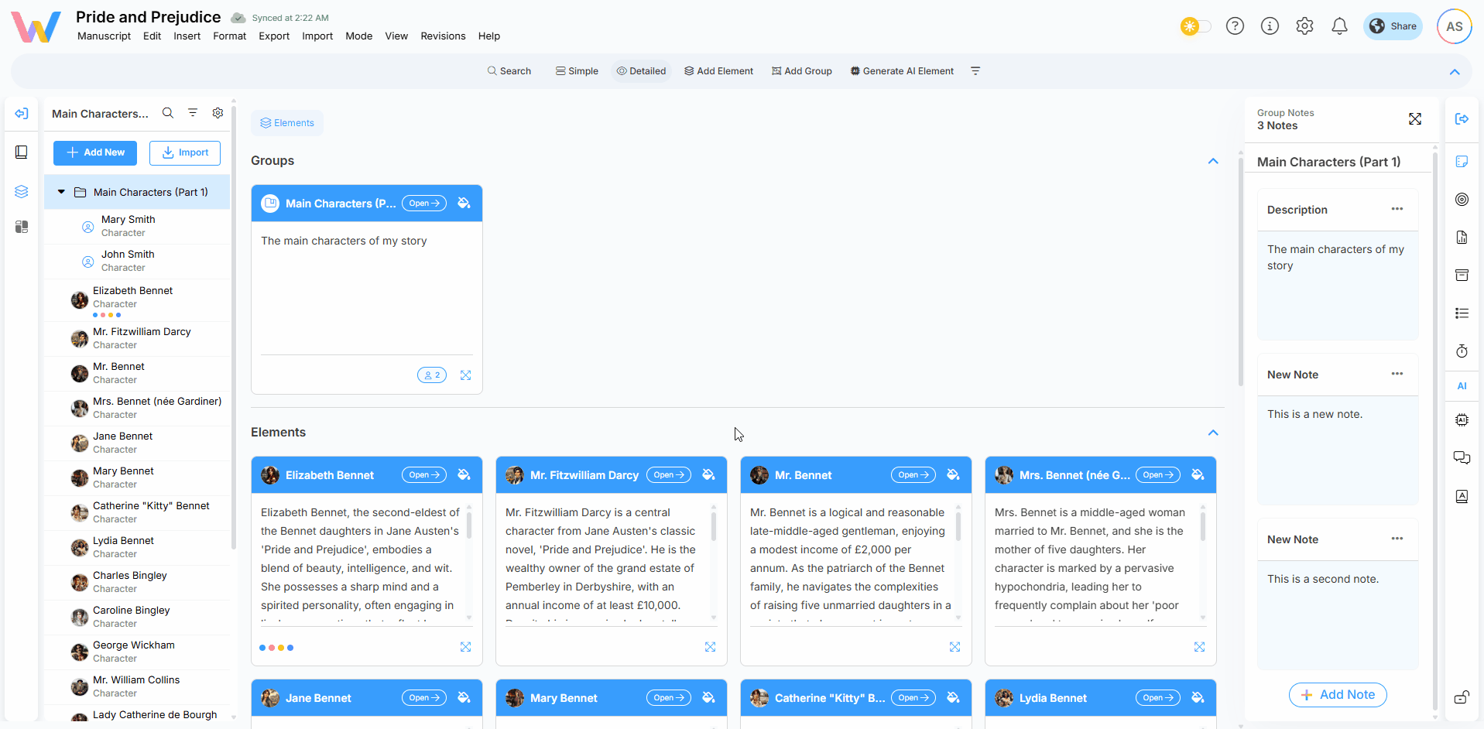Toggle the light/dark theme switch
Viewport: 1484px width, 729px height.
(1195, 26)
